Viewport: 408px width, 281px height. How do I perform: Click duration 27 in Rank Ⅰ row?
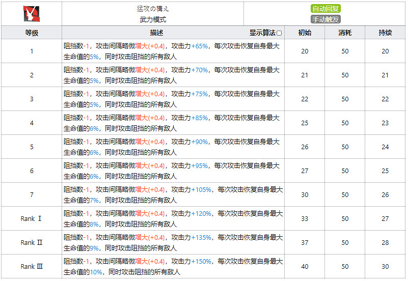click(385, 218)
